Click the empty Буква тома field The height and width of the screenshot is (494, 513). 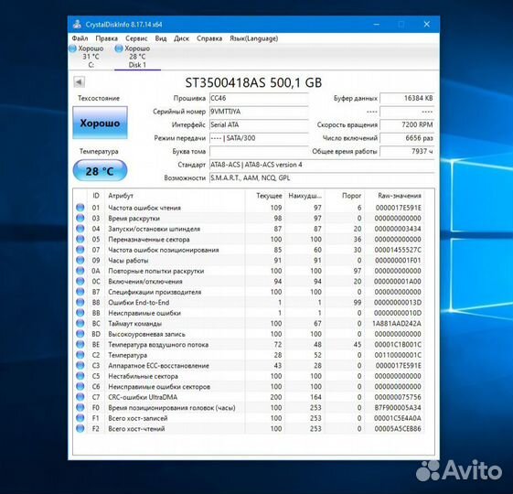(259, 151)
